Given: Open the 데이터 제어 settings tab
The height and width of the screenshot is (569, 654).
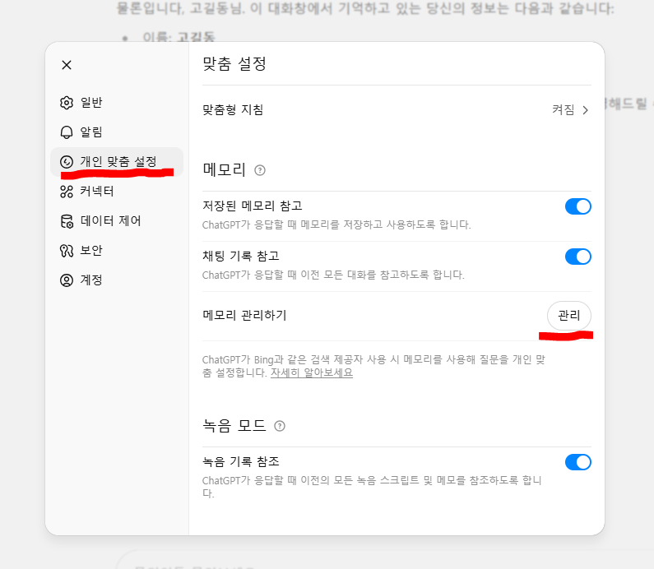Looking at the screenshot, I should (117, 221).
